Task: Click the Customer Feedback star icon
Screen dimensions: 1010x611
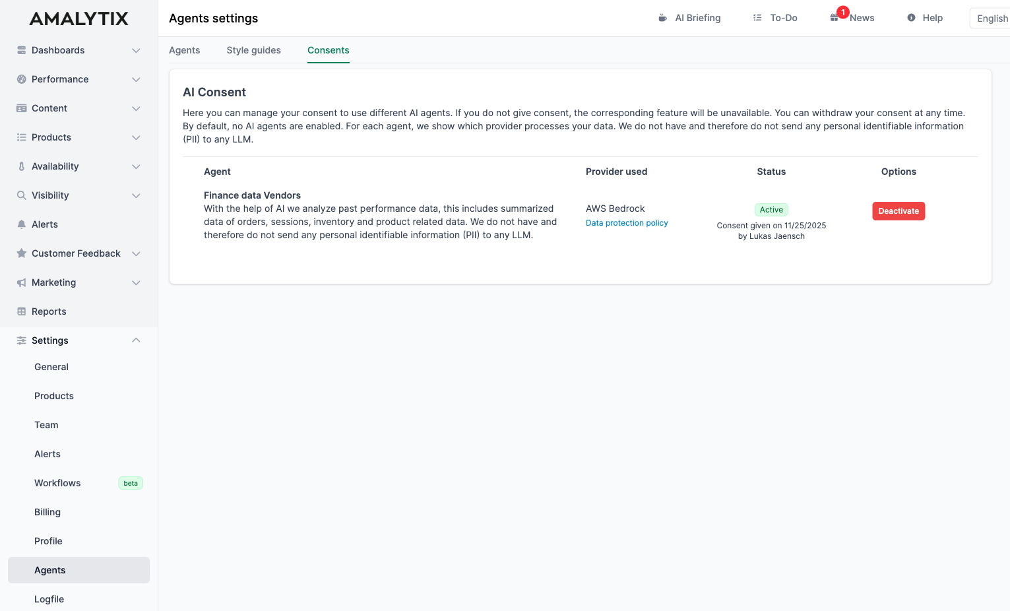Action: pos(22,253)
